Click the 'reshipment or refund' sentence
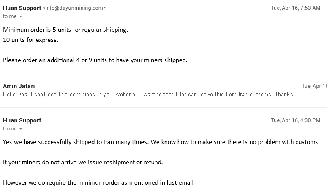 click(x=83, y=162)
